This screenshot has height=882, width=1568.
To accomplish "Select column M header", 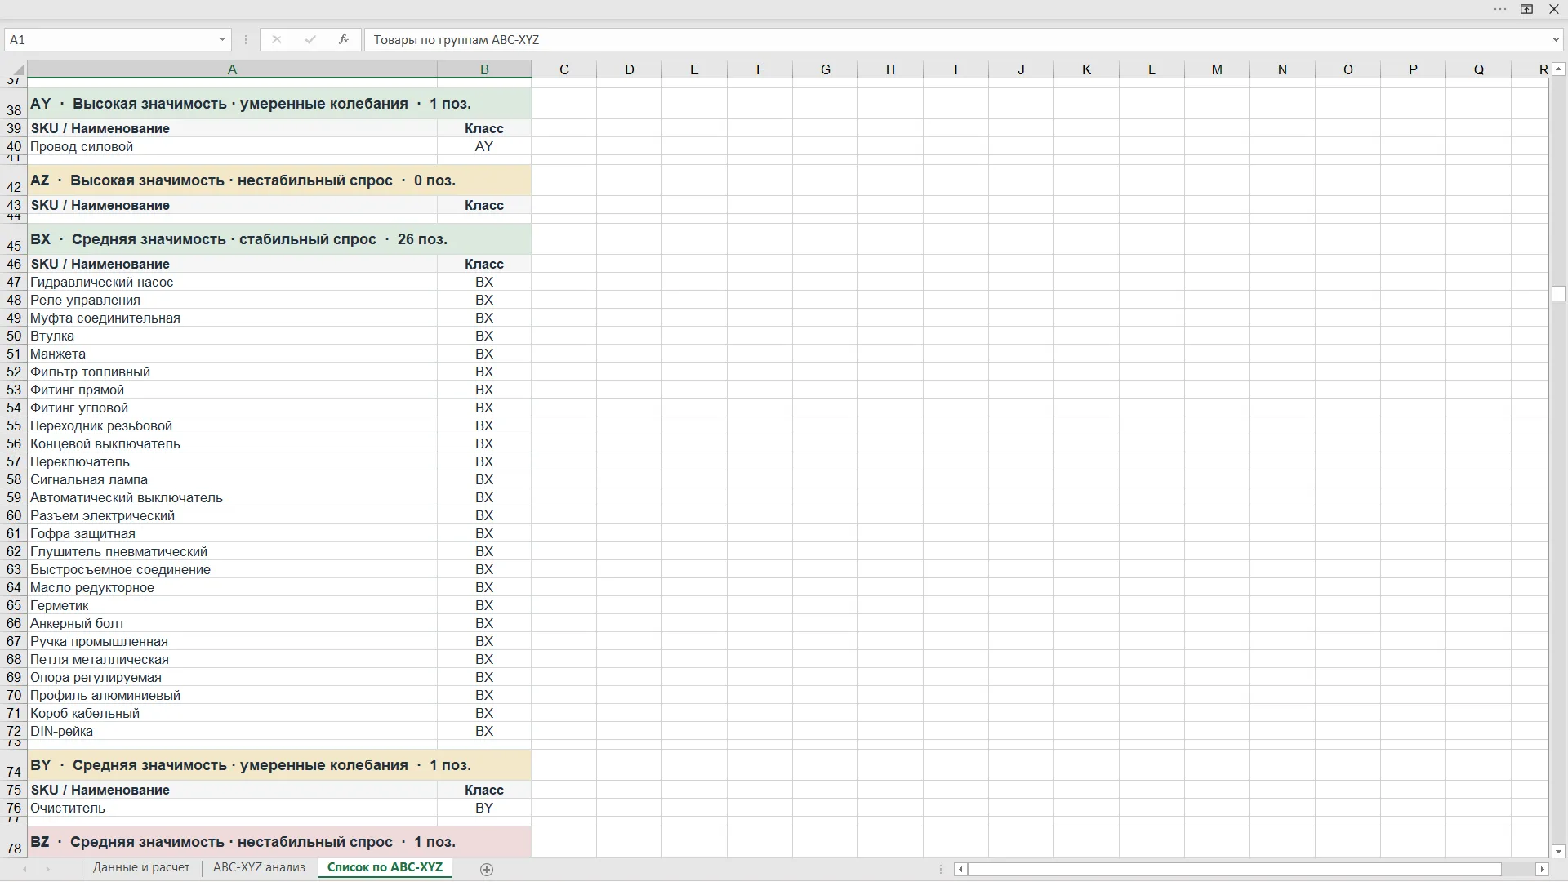I will click(x=1217, y=69).
